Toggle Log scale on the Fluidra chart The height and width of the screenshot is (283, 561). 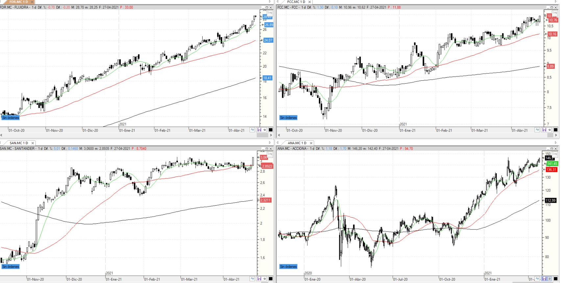pos(270,13)
